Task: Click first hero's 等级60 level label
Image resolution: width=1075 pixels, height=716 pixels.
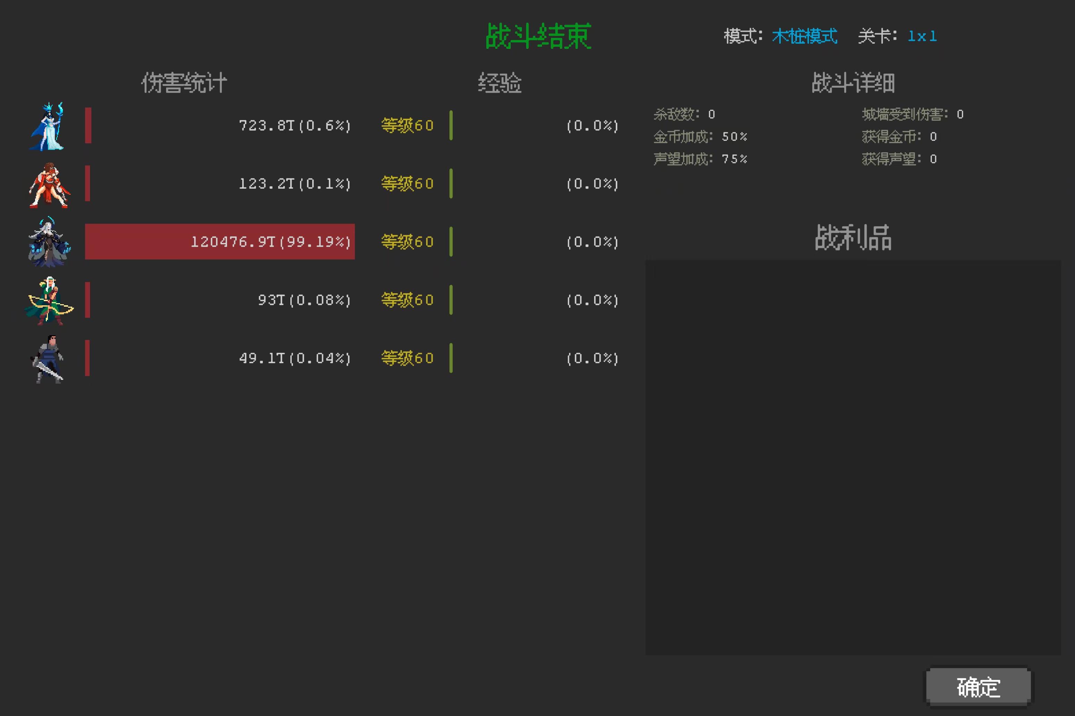Action: pyautogui.click(x=407, y=126)
